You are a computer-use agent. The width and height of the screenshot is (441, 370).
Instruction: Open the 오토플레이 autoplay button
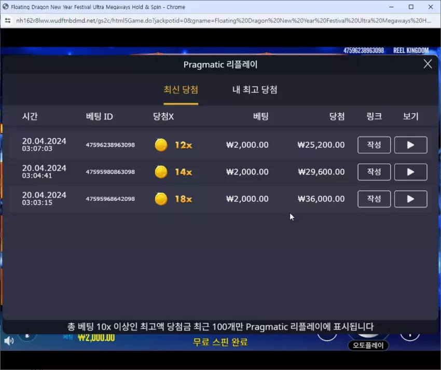(x=368, y=345)
